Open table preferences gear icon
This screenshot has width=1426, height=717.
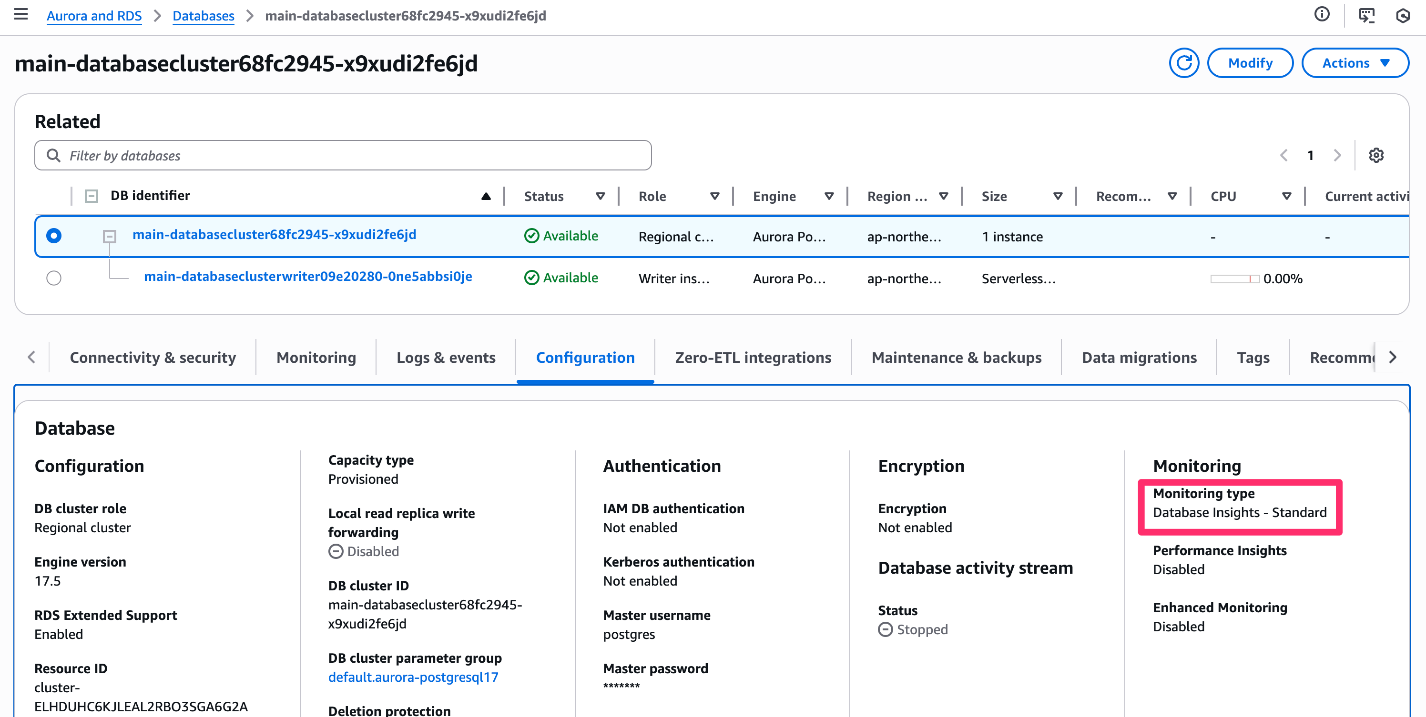coord(1375,155)
